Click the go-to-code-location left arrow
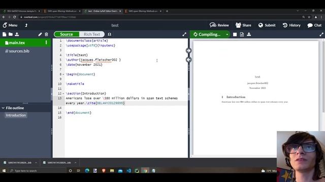 pyautogui.click(x=188, y=60)
